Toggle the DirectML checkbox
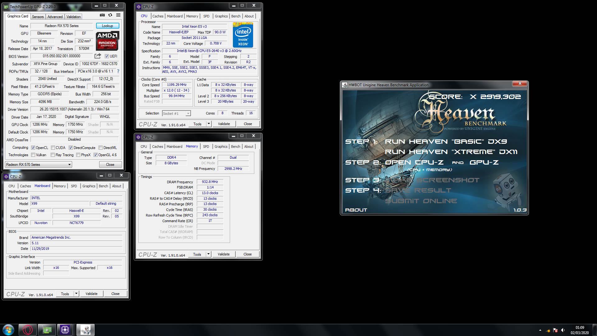 point(101,148)
